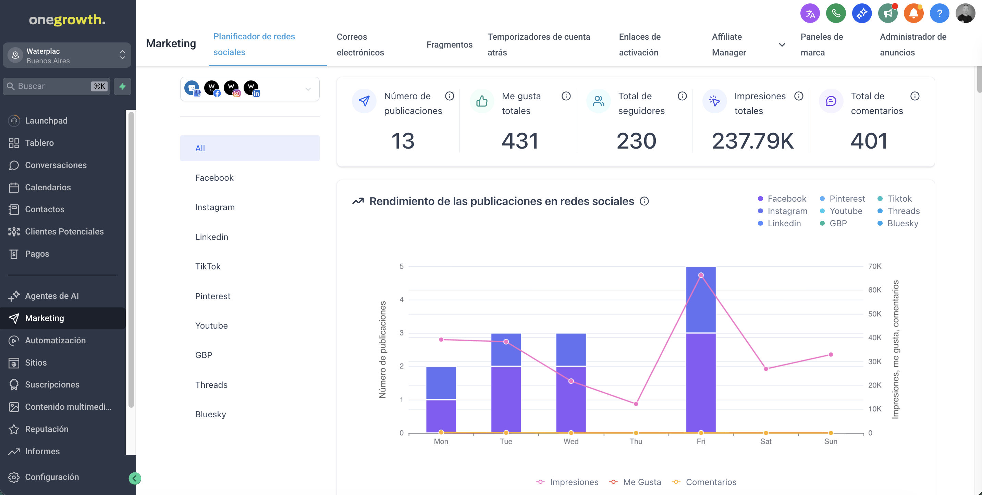Click the translate language icon

[x=810, y=14]
